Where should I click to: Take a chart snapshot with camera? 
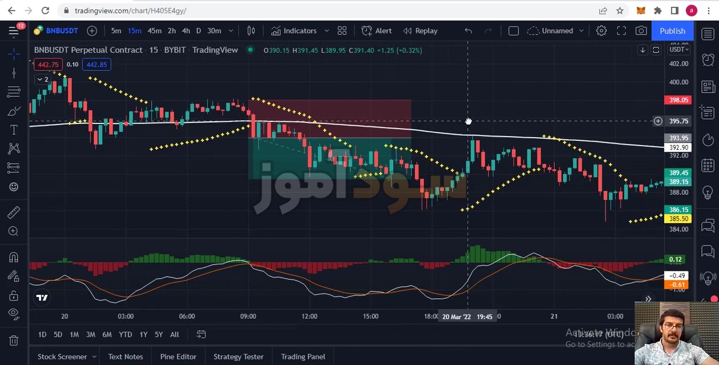[x=641, y=31]
